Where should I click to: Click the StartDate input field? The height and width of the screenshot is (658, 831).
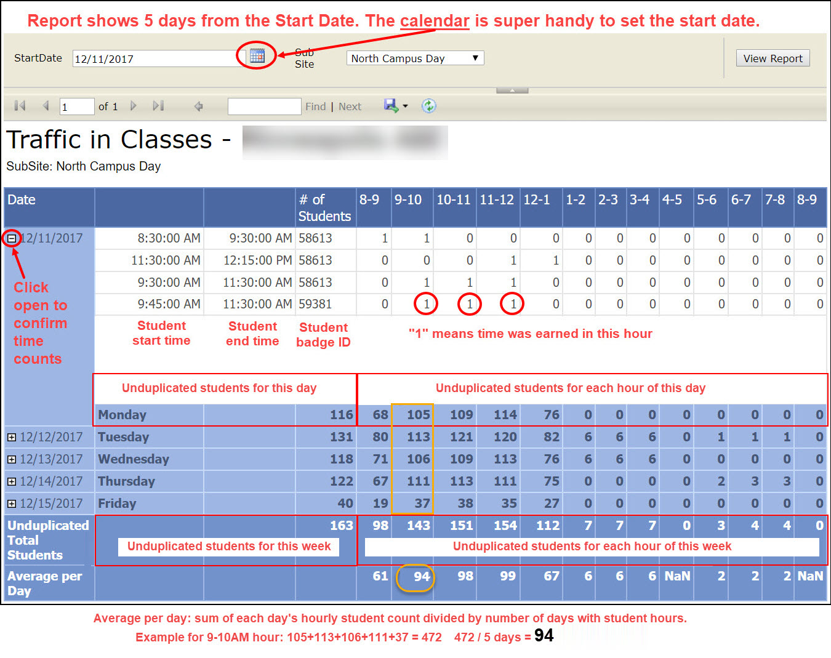(x=157, y=57)
